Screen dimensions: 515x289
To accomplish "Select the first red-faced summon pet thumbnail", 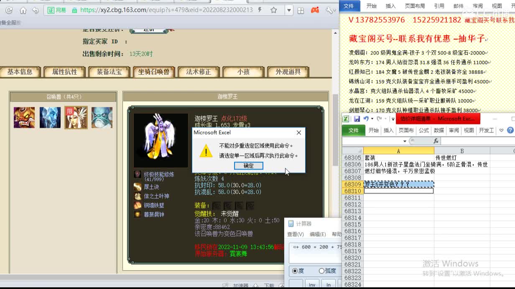I will (x=24, y=117).
